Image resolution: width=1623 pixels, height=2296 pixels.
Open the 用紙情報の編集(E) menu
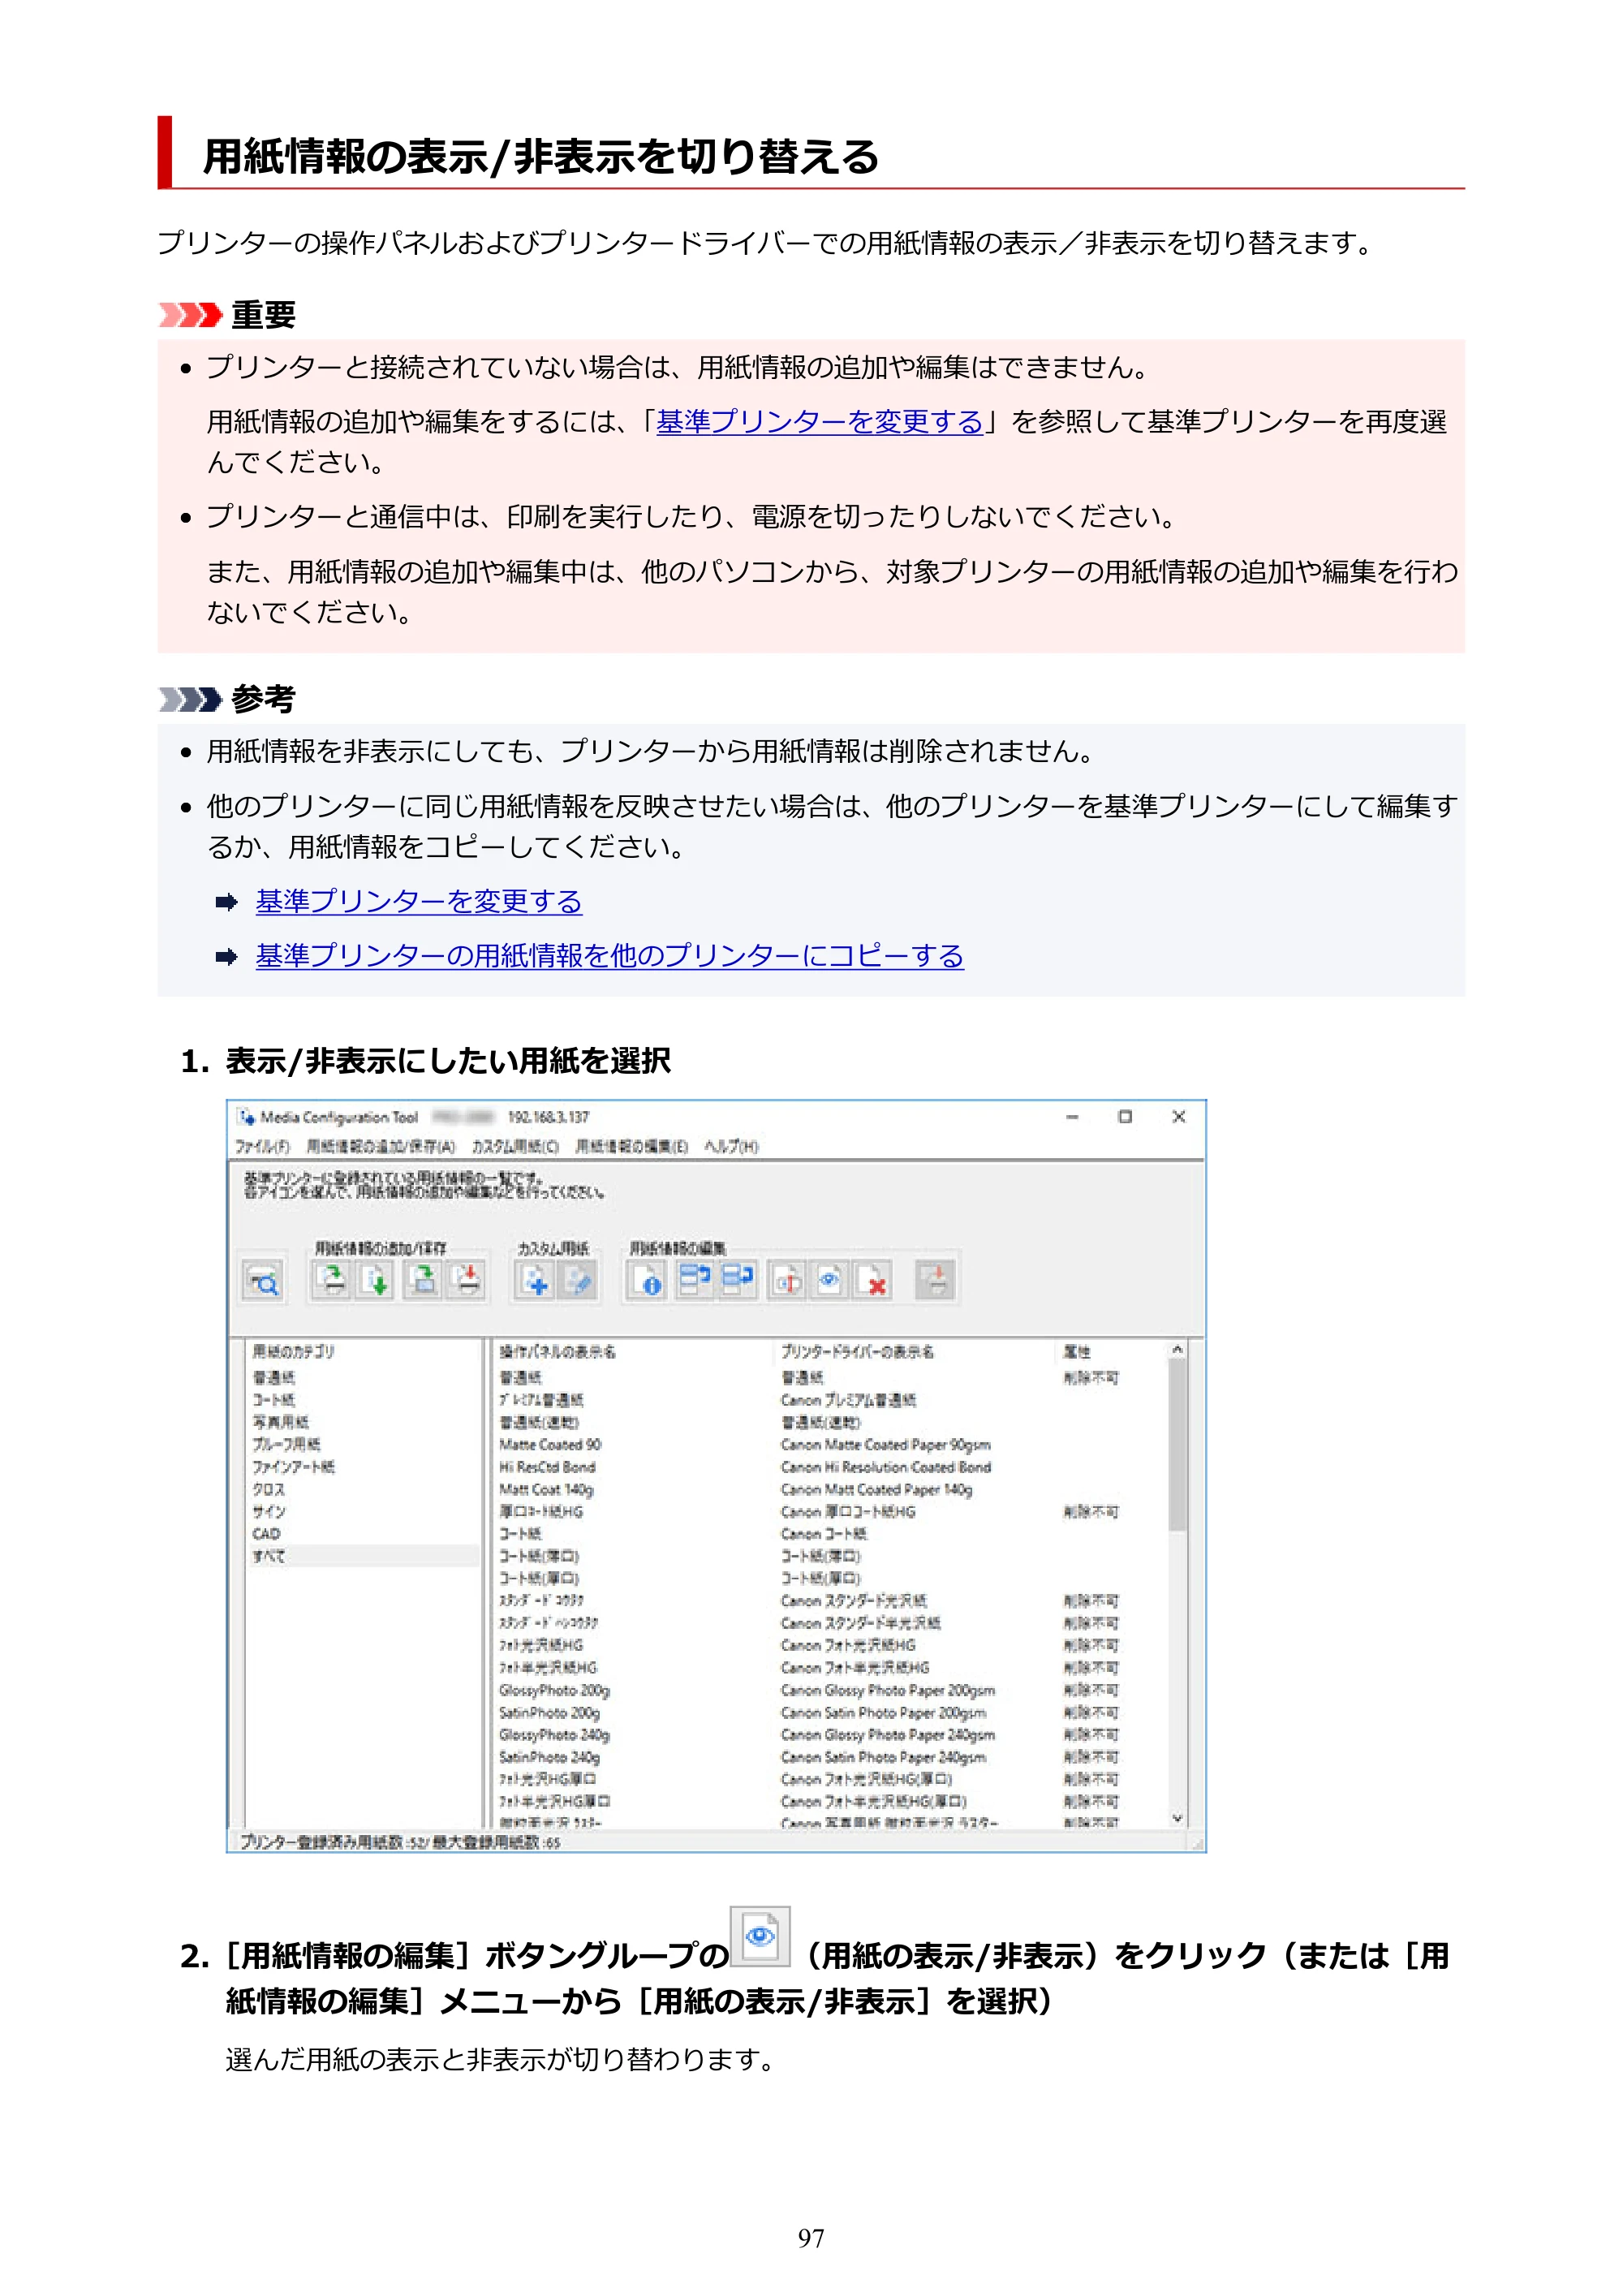click(x=631, y=1146)
